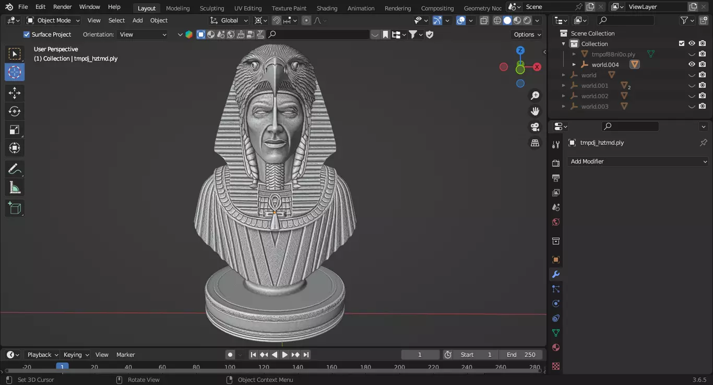This screenshot has height=385, width=713.
Task: Jump to timeline end frame
Action: tap(306, 355)
